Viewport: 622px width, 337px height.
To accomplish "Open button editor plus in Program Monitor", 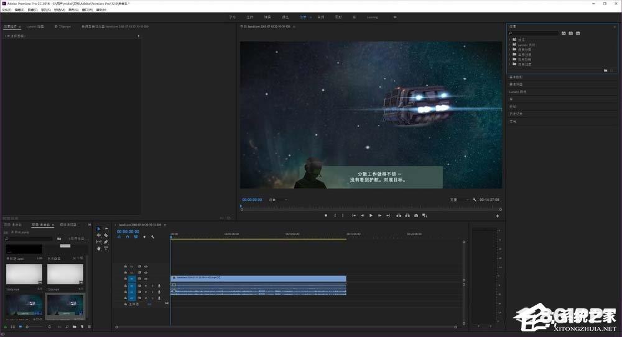I will coord(498,216).
